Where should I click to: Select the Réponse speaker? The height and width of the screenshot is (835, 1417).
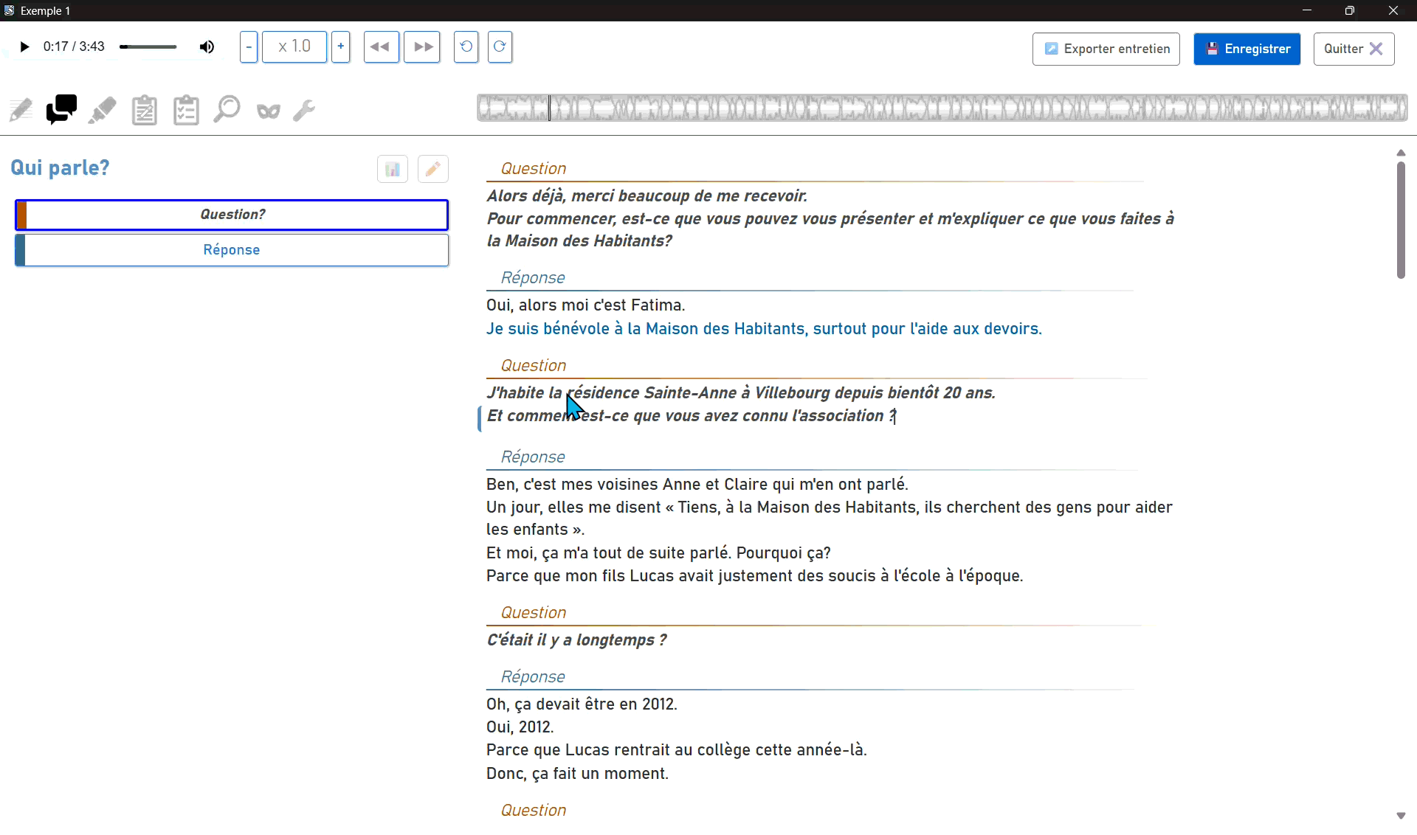tap(232, 250)
